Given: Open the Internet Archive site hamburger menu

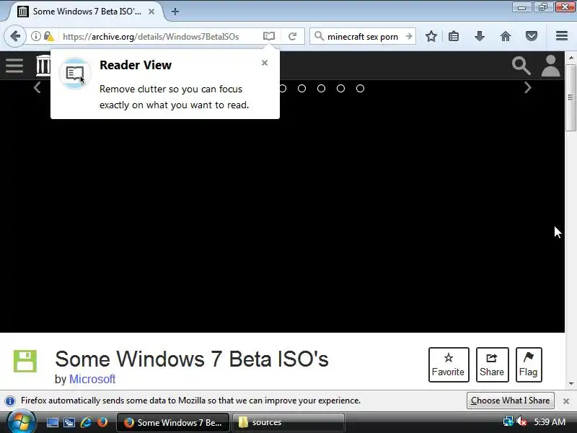Looking at the screenshot, I should [14, 66].
